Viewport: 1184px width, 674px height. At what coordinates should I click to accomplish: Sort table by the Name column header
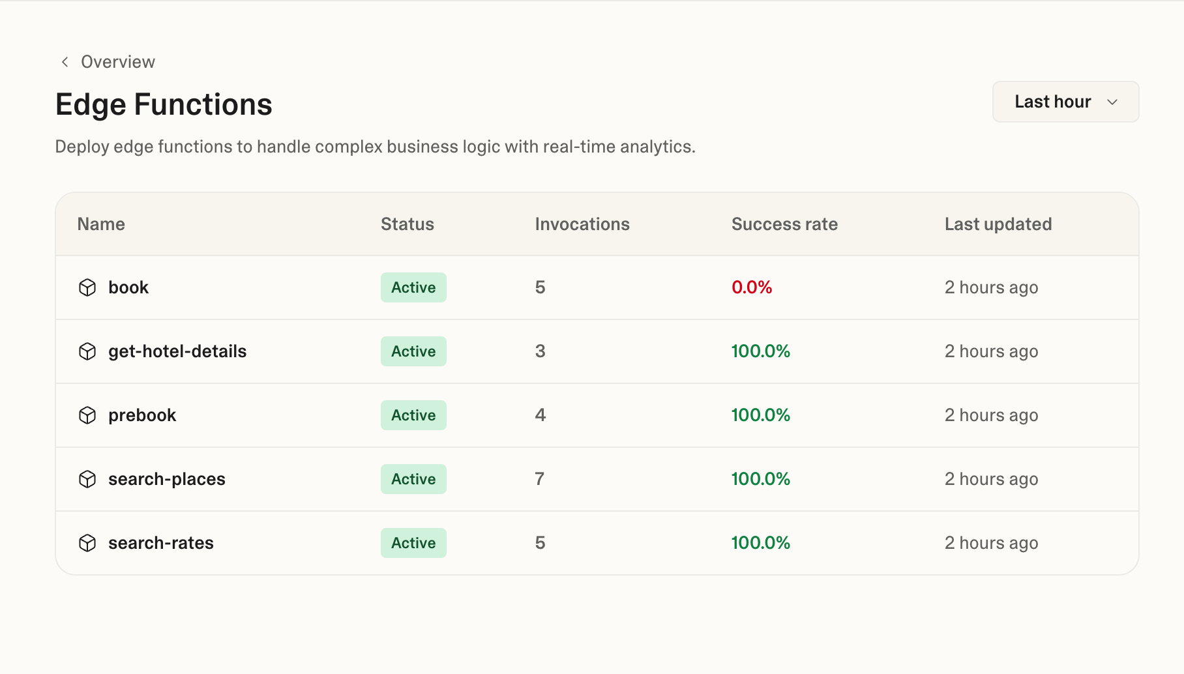pyautogui.click(x=100, y=224)
